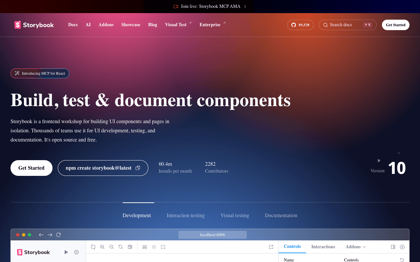Go to the Addons page in the header nav
The height and width of the screenshot is (262, 420).
pyautogui.click(x=106, y=25)
